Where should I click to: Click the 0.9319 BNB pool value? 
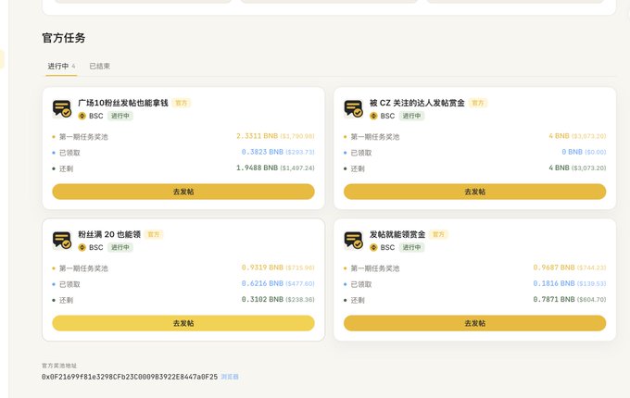(262, 267)
